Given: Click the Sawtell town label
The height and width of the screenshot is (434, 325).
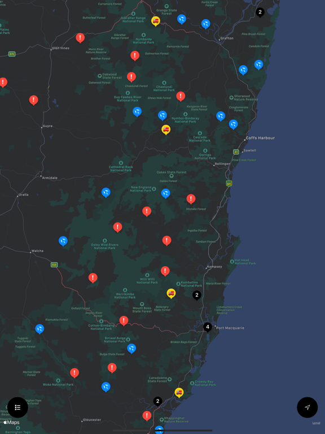Looking at the screenshot, I should [x=250, y=150].
